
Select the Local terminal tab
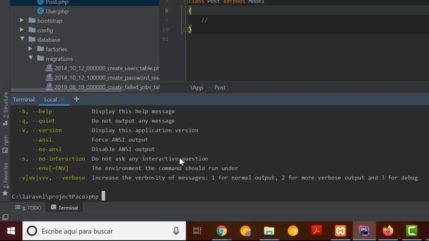[51, 100]
